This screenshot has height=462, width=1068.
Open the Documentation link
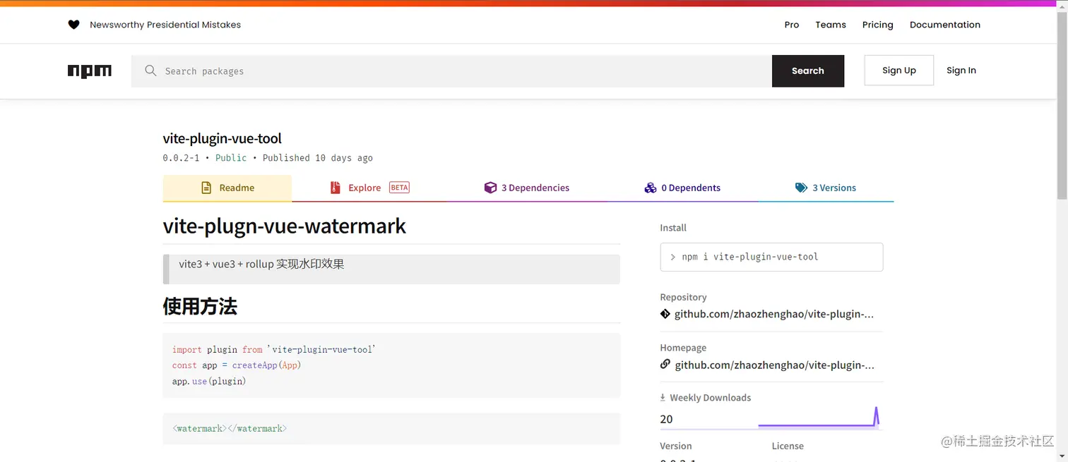(945, 25)
